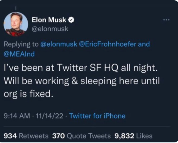Open the Twitter for iPhone source link

[x=97, y=116]
